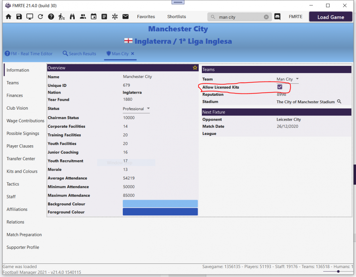Open the Status Professional dropdown

pos(136,109)
